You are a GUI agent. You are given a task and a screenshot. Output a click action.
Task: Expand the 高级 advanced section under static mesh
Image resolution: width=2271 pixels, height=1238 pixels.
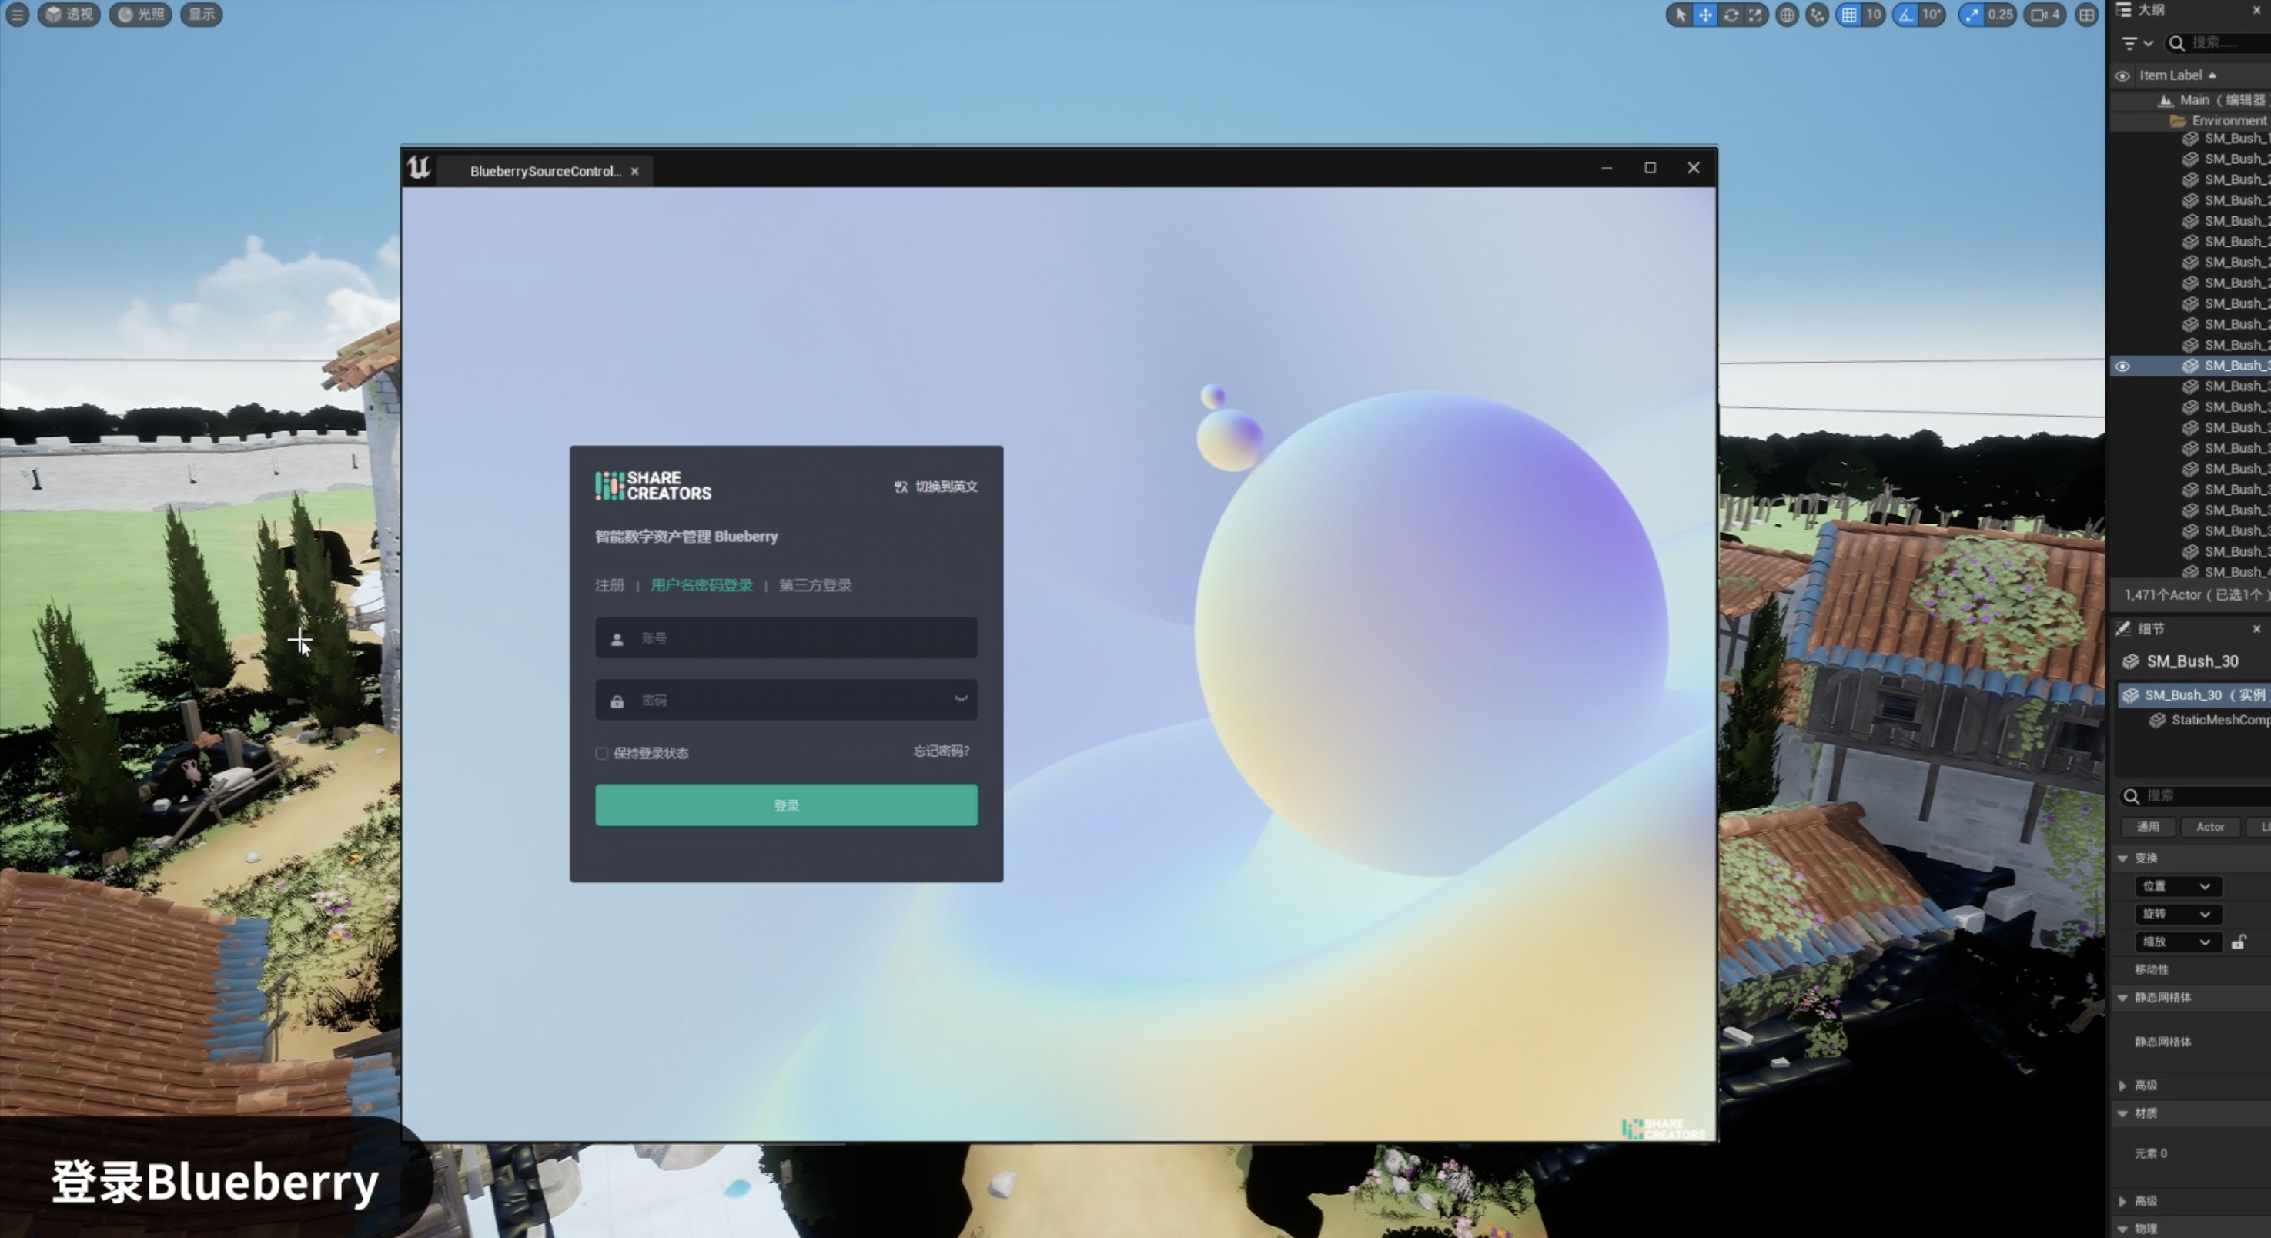point(2123,1086)
